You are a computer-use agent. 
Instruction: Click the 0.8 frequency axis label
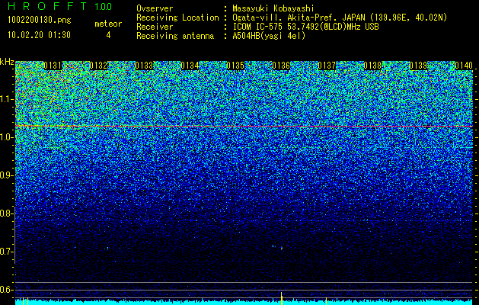pyautogui.click(x=6, y=213)
